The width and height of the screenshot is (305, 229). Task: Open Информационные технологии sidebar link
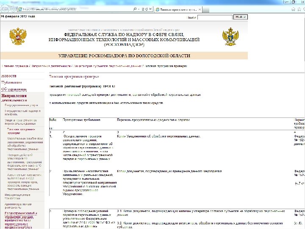click(x=17, y=196)
